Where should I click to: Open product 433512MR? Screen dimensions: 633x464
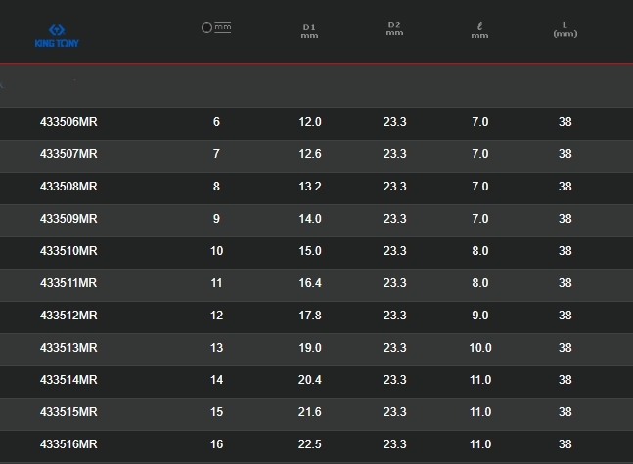[68, 316]
